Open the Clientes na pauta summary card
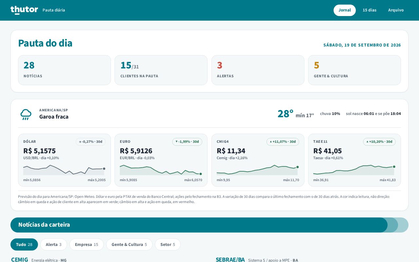This screenshot has height=262, width=419. click(x=161, y=70)
